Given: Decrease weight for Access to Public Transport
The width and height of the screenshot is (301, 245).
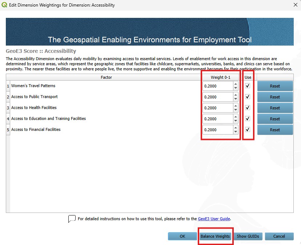Looking at the screenshot, I should coord(236,99).
